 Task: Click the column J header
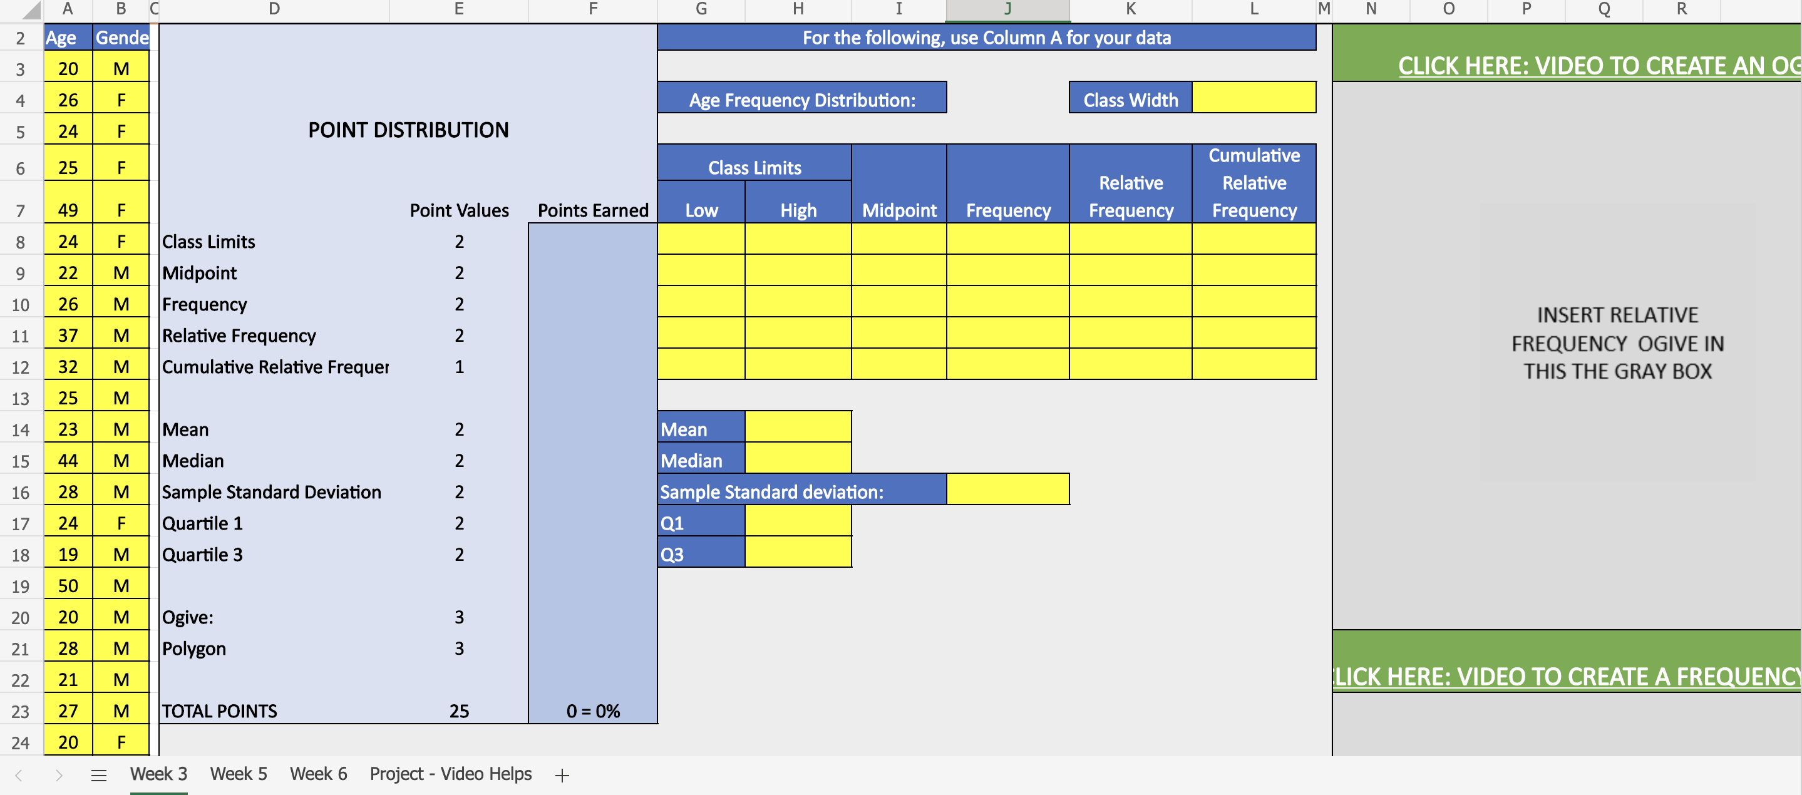[1007, 9]
